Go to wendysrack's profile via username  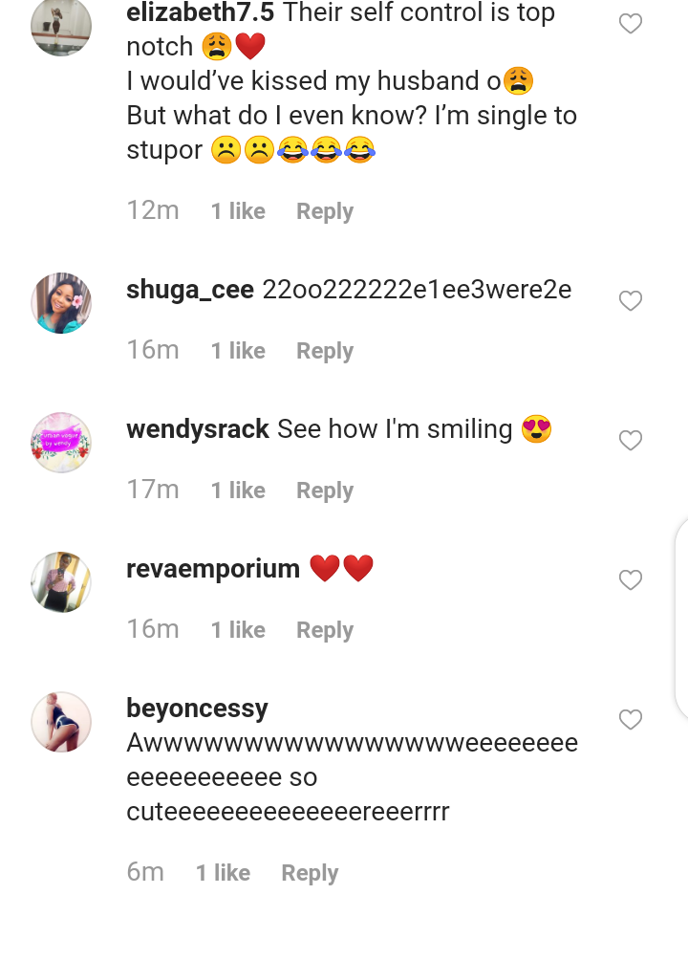click(x=198, y=429)
